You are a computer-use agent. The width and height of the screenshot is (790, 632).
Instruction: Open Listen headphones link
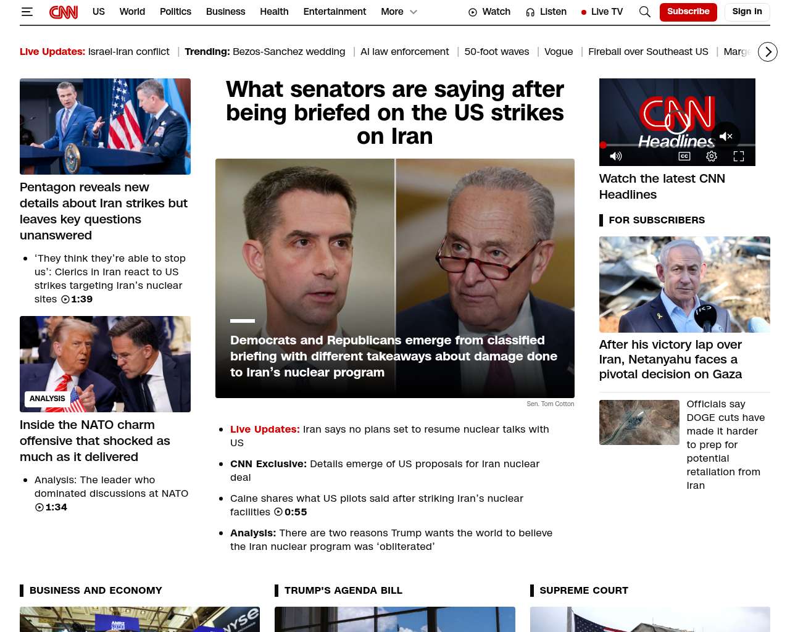tap(546, 12)
